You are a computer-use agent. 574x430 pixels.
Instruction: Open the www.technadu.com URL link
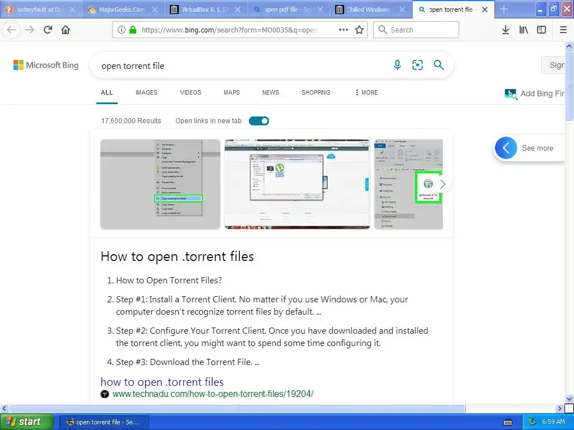tap(212, 394)
